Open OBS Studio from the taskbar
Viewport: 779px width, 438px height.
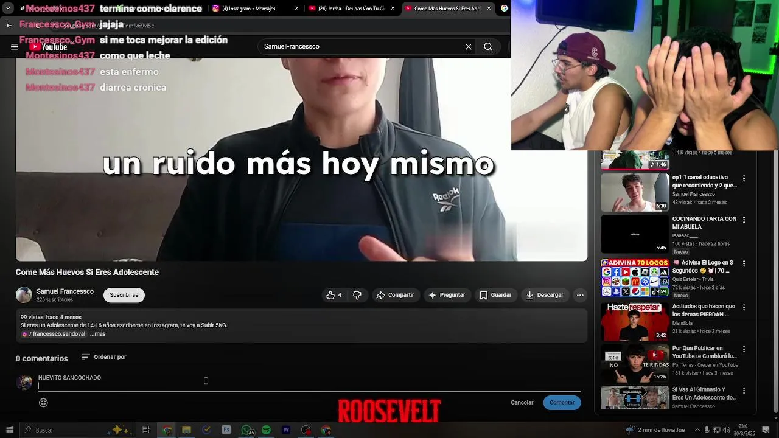[306, 430]
